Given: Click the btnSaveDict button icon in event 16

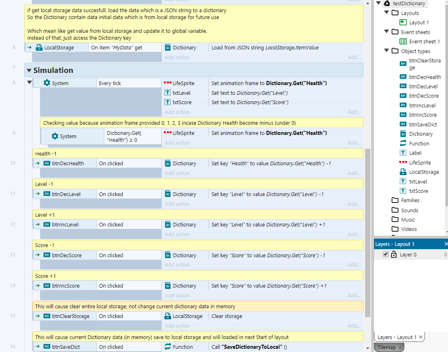Looking at the screenshot, I should tap(47, 347).
